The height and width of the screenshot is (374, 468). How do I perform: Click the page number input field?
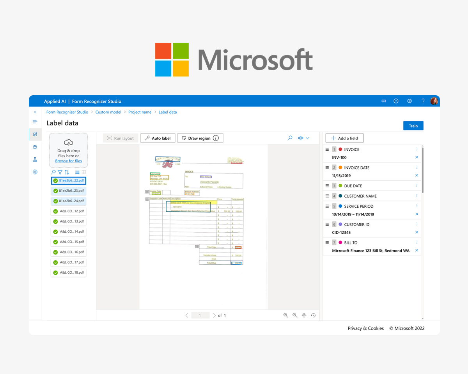tap(200, 315)
